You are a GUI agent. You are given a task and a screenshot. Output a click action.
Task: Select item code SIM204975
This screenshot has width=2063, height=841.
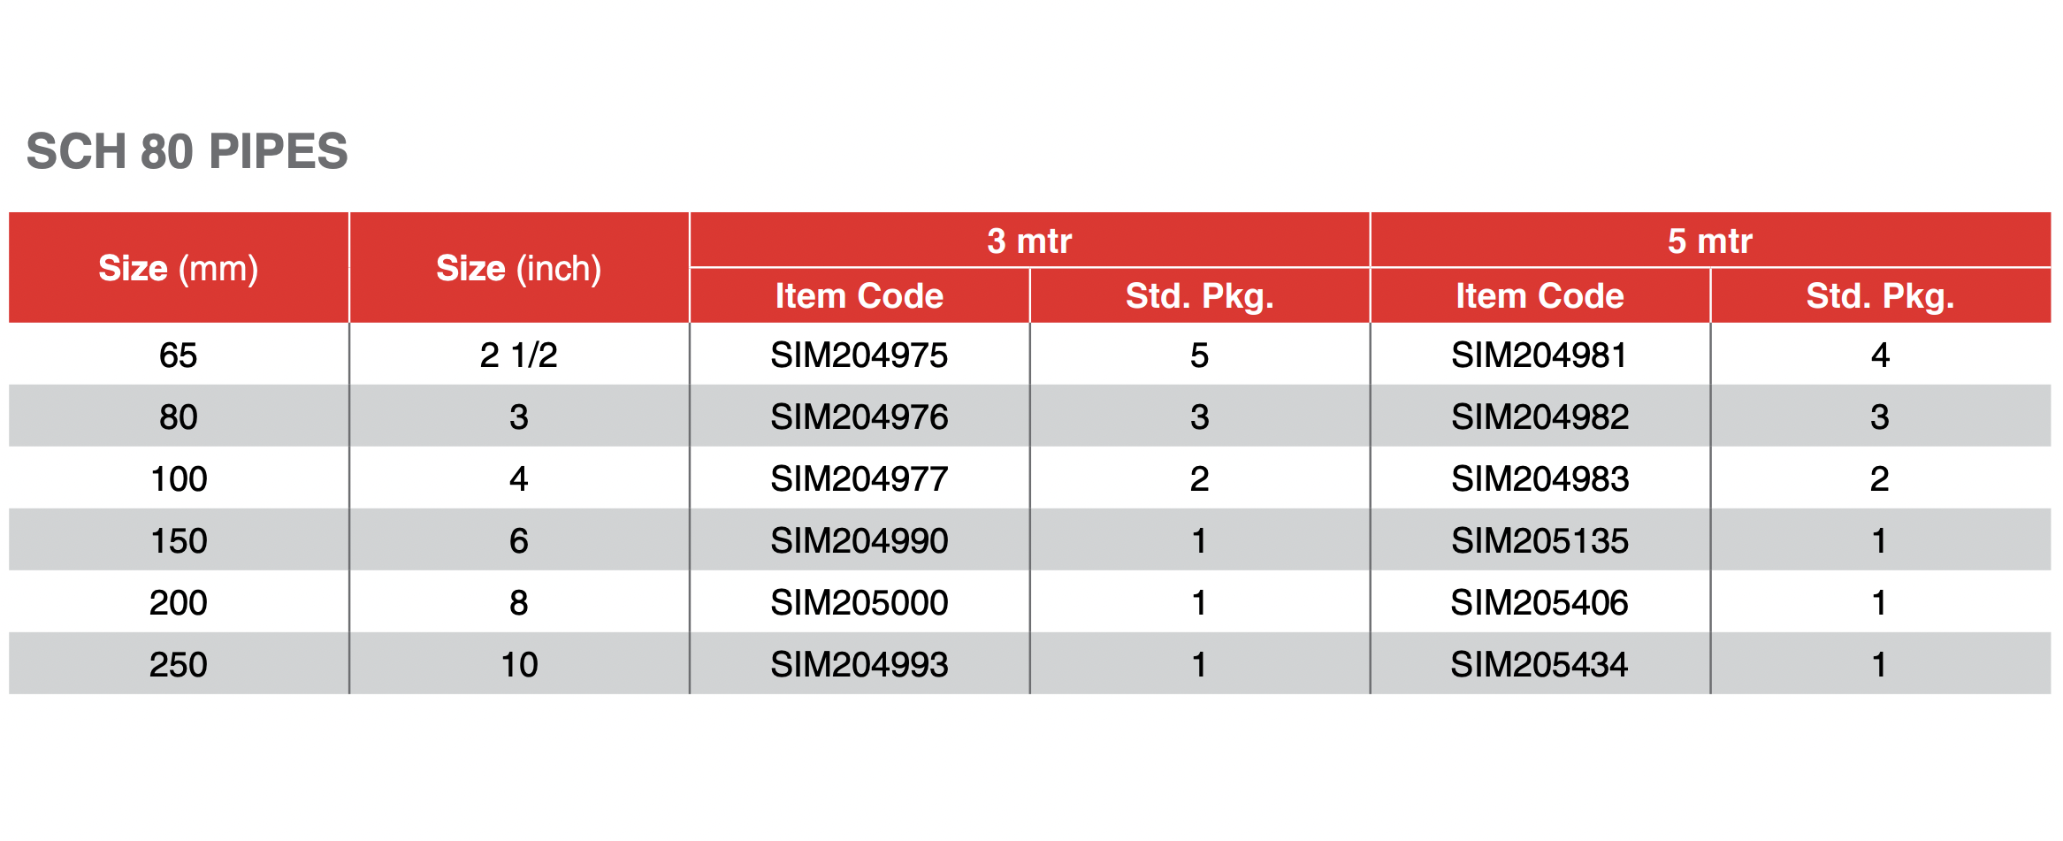click(859, 356)
